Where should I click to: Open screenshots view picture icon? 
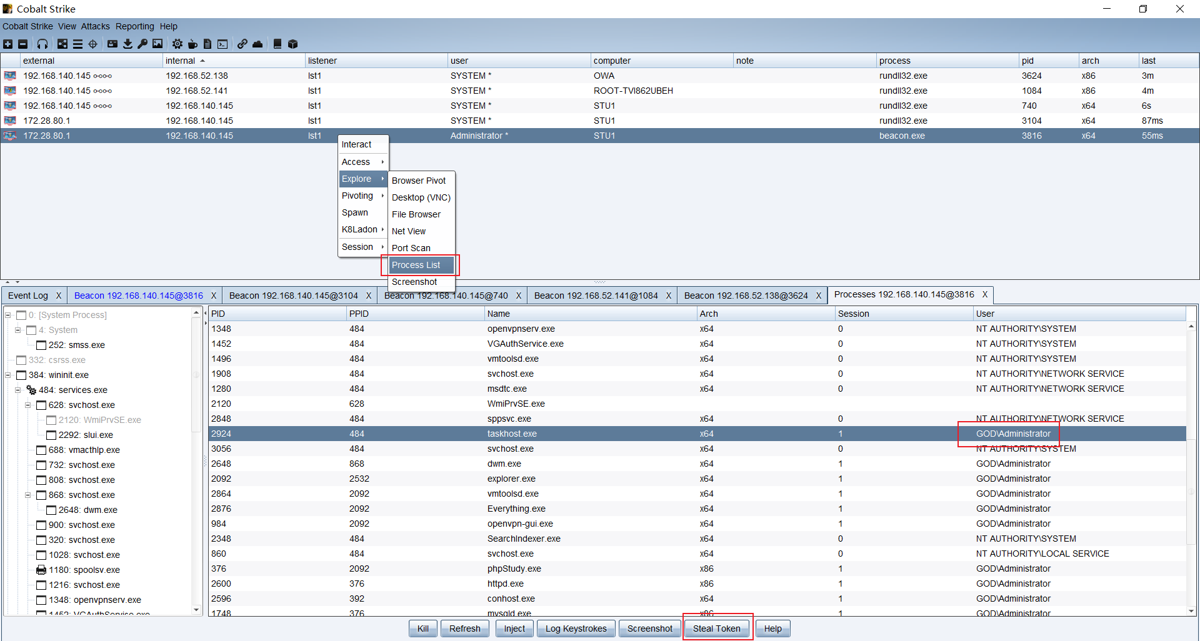tap(157, 44)
